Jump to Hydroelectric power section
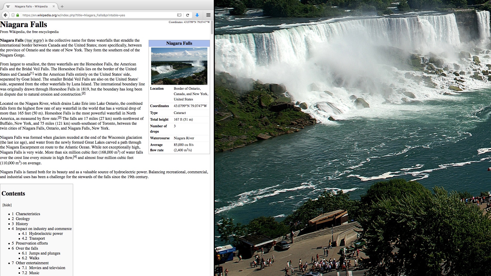 46,234
